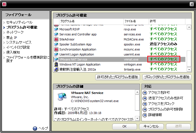Click the help question mark icon

(x=35, y=128)
